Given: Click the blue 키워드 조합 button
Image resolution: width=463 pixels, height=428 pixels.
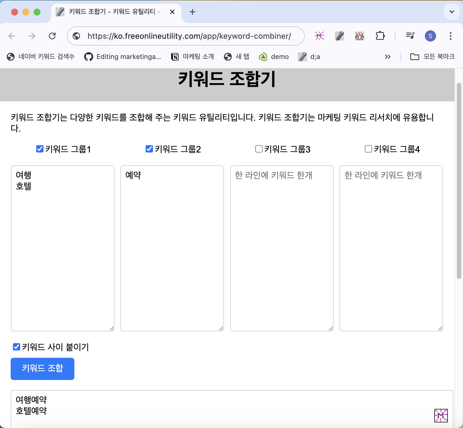Looking at the screenshot, I should click(x=42, y=369).
